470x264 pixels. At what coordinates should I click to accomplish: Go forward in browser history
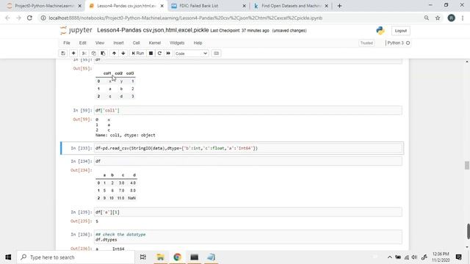tap(18, 18)
